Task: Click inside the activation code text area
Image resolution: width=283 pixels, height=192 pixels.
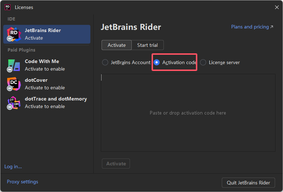Action: tap(188, 113)
